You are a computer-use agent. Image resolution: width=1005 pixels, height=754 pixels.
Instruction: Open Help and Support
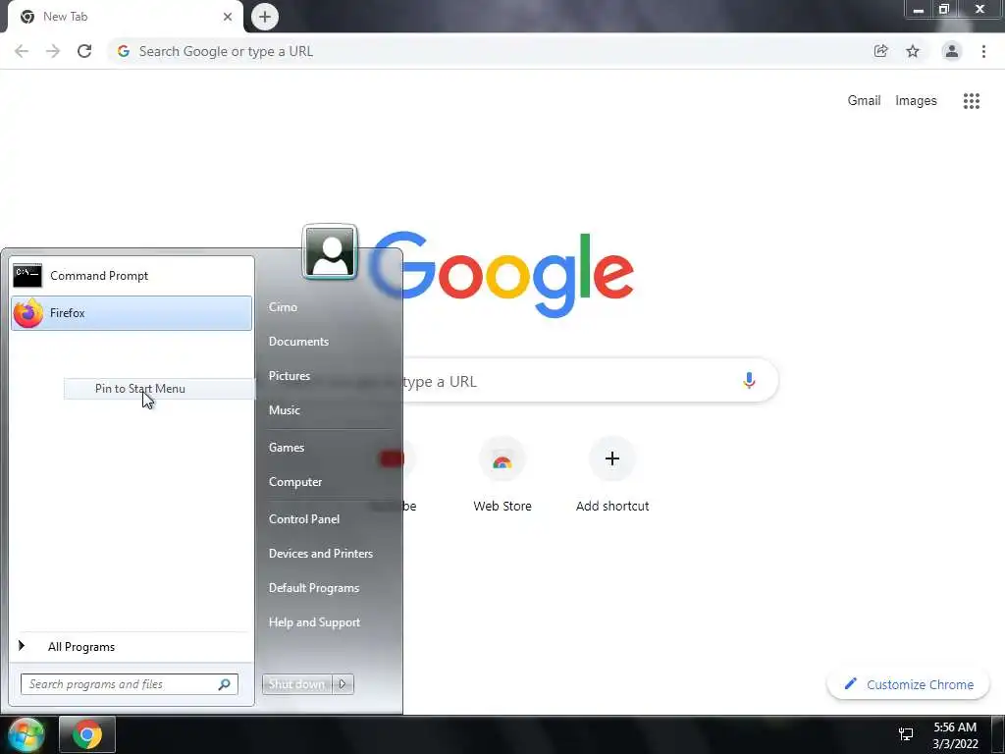click(314, 622)
